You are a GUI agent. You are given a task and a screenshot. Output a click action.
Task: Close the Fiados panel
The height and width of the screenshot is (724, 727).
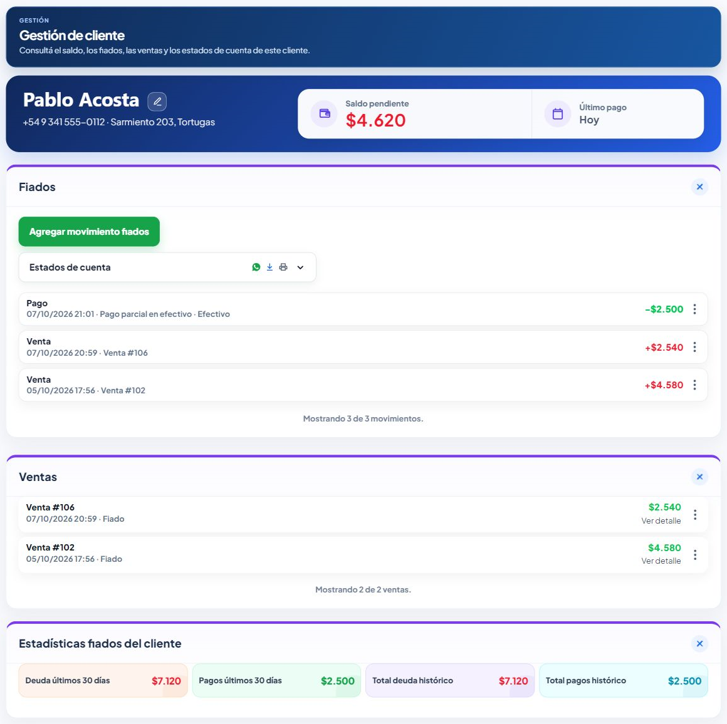pyautogui.click(x=699, y=187)
